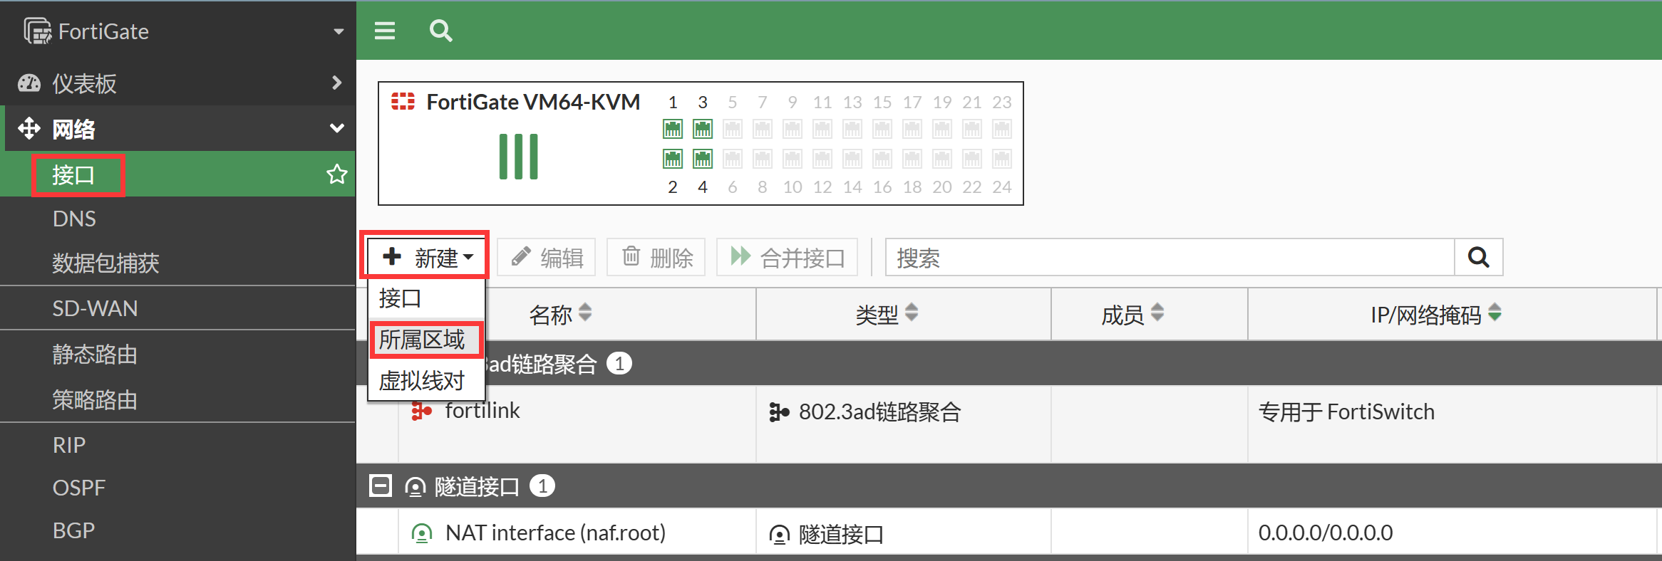Collapse the 隧道接口 group
1662x561 pixels.
tap(381, 486)
